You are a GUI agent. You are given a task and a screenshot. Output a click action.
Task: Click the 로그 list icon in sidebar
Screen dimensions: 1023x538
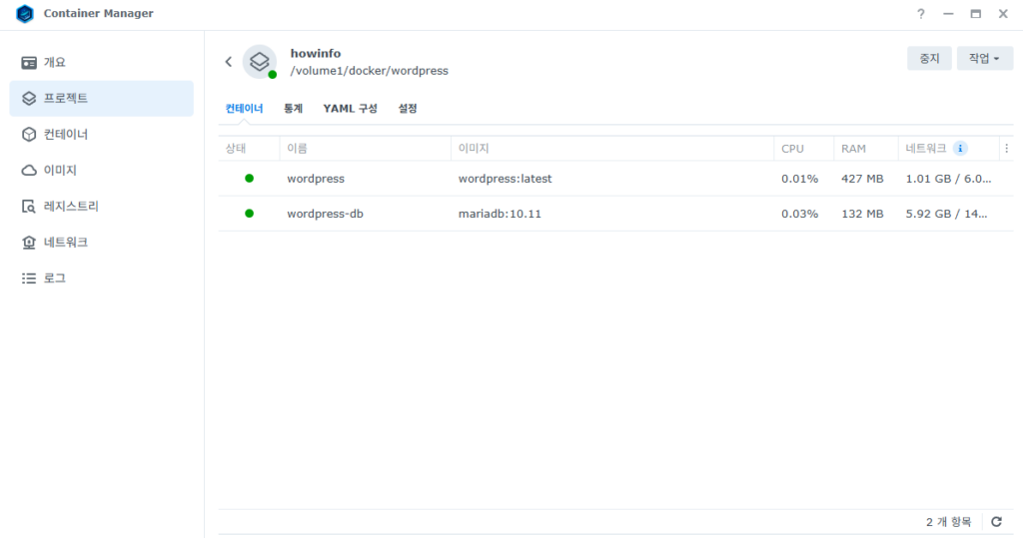pyautogui.click(x=29, y=278)
